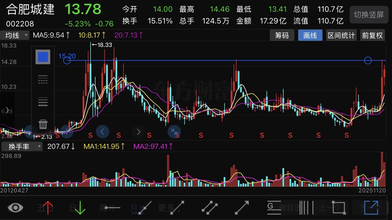This screenshot has height=220, width=392.
Task: Tap the 207.67 turnover value
Action: click(x=61, y=146)
